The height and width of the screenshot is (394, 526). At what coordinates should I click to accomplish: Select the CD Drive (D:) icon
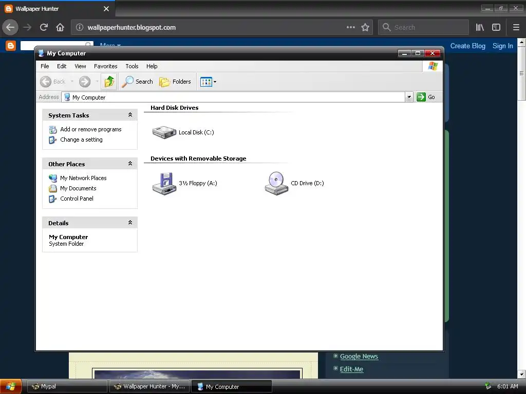(x=276, y=183)
